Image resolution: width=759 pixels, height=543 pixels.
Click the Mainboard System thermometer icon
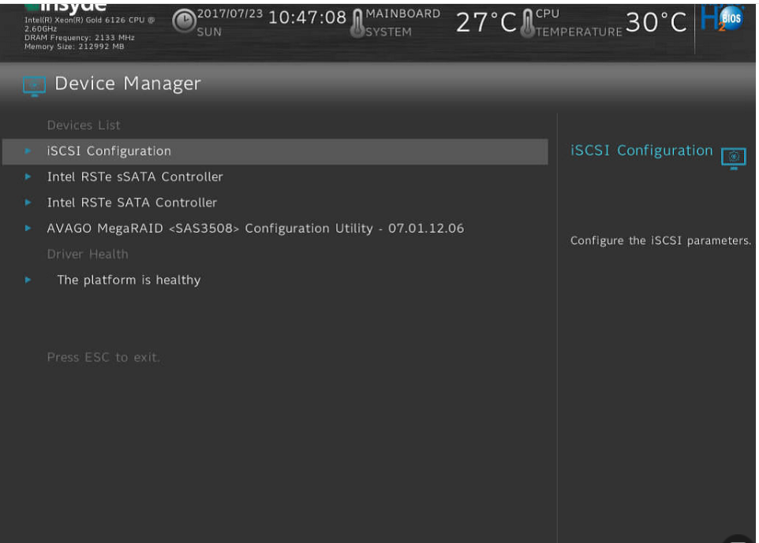click(x=357, y=23)
